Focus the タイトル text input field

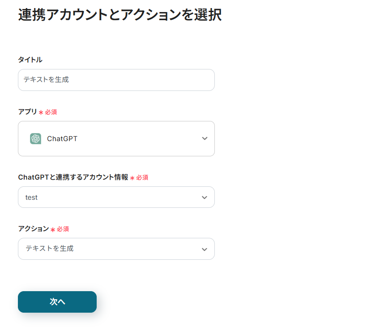click(x=116, y=80)
